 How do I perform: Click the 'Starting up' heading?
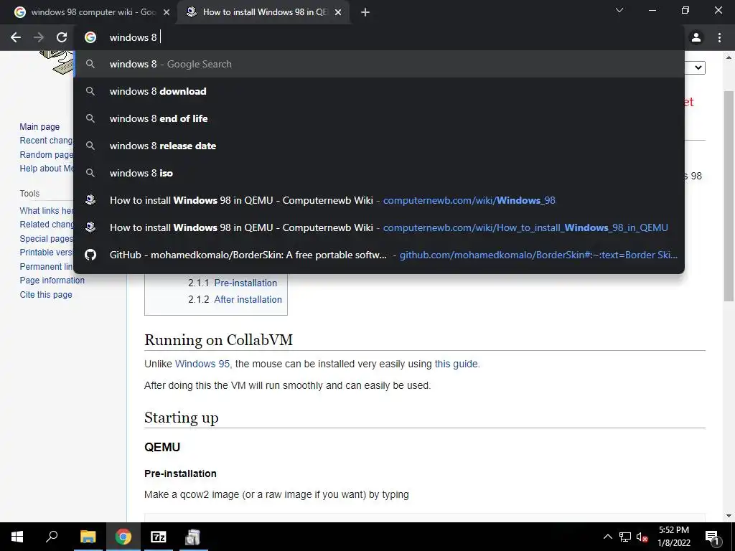[182, 418]
